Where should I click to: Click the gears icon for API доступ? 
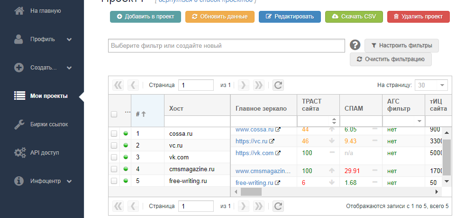tap(20, 153)
